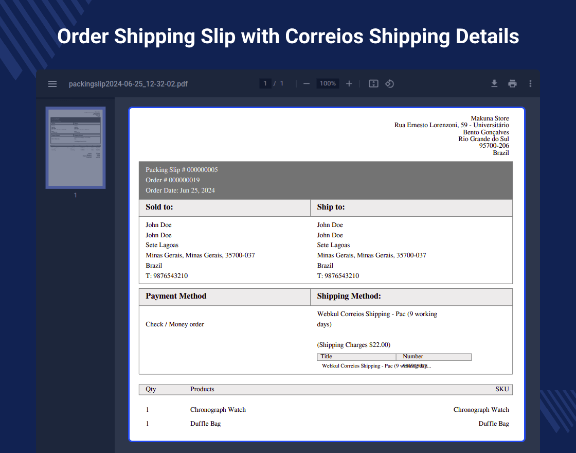This screenshot has width=576, height=453.
Task: Click Duffle Bag in the SKU column
Action: (x=494, y=424)
